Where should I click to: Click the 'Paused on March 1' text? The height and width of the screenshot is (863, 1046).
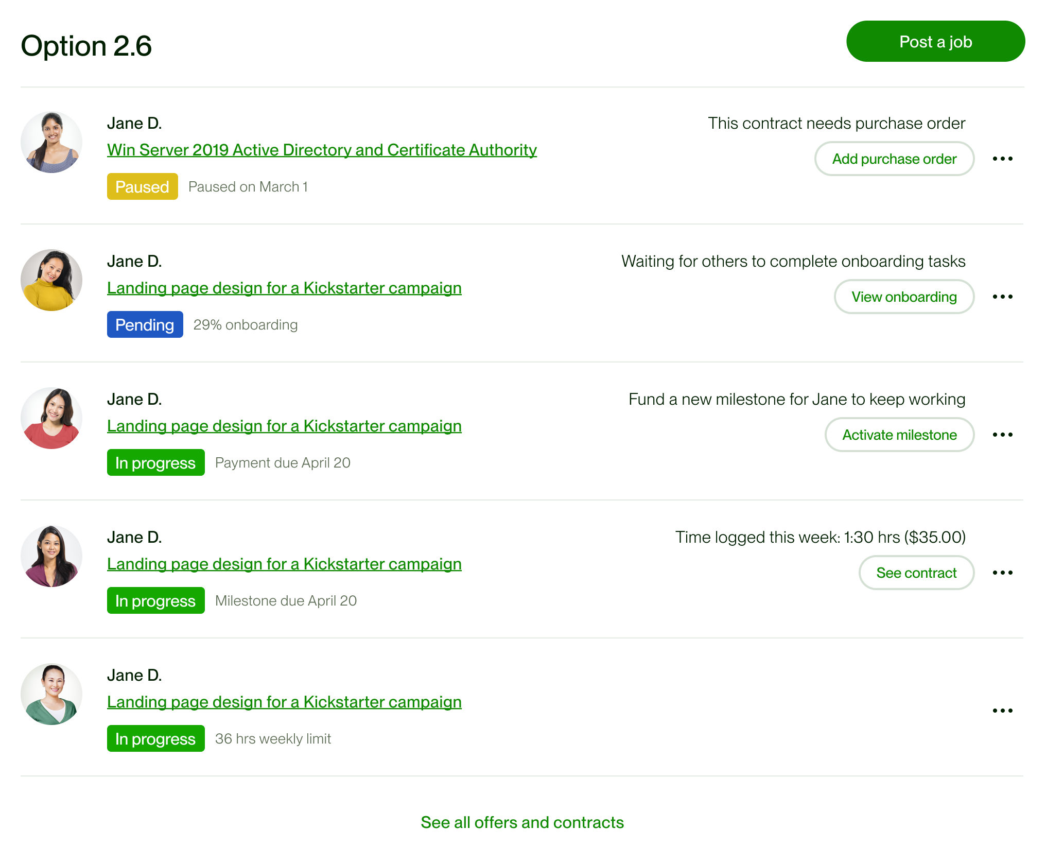pos(248,186)
